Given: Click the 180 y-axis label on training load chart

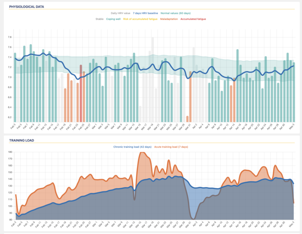Looking at the screenshot, I should (x=10, y=152).
